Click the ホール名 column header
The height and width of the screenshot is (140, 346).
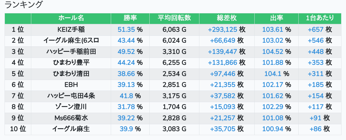tap(71, 18)
